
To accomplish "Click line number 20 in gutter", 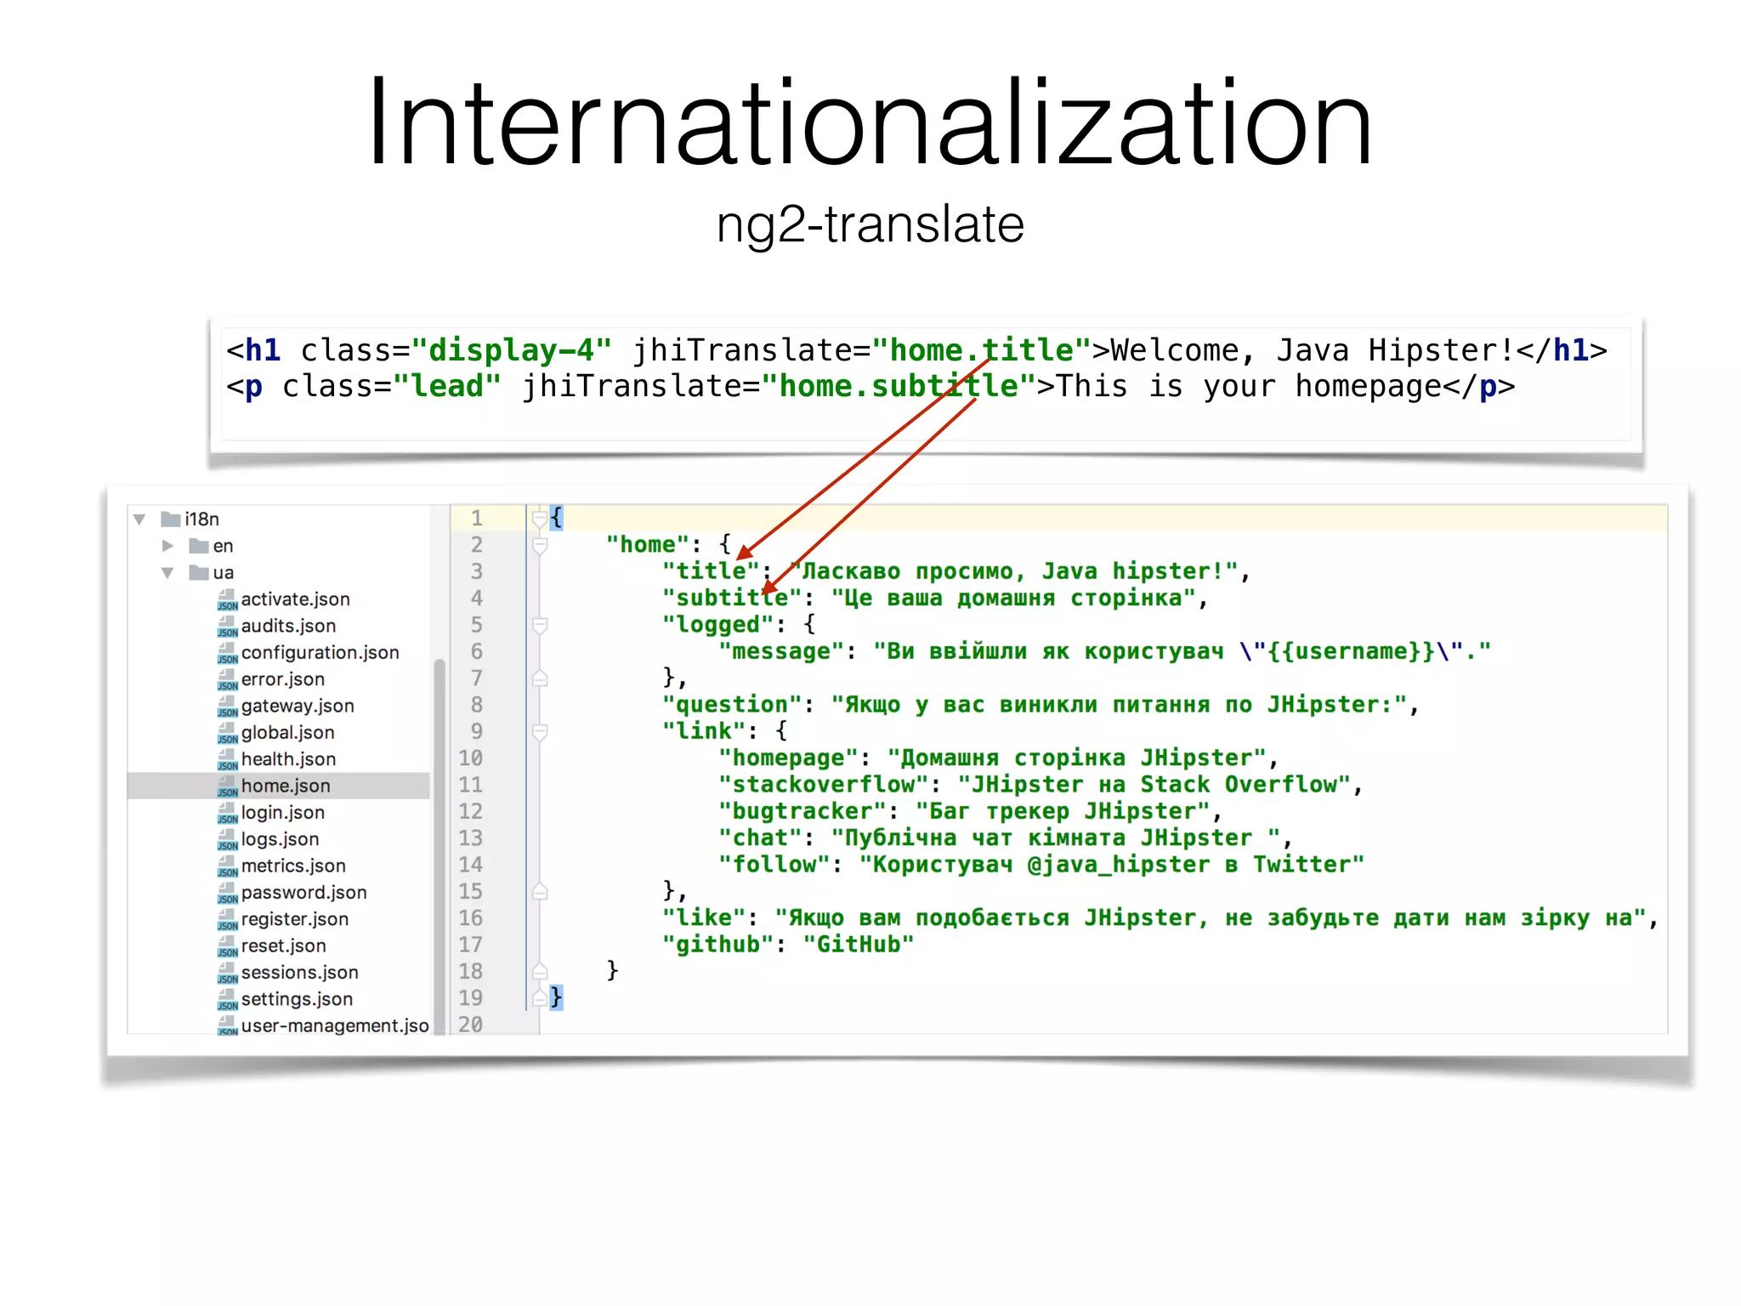I will pyautogui.click(x=470, y=1025).
